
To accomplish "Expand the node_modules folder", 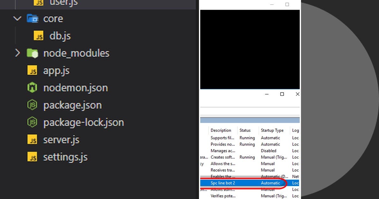I will 18,53.
